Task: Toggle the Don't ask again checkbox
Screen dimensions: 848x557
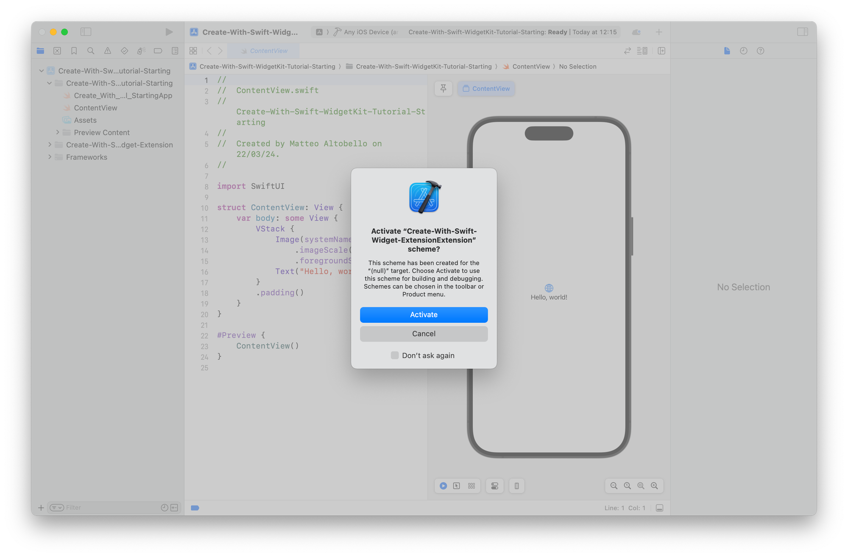Action: [394, 355]
